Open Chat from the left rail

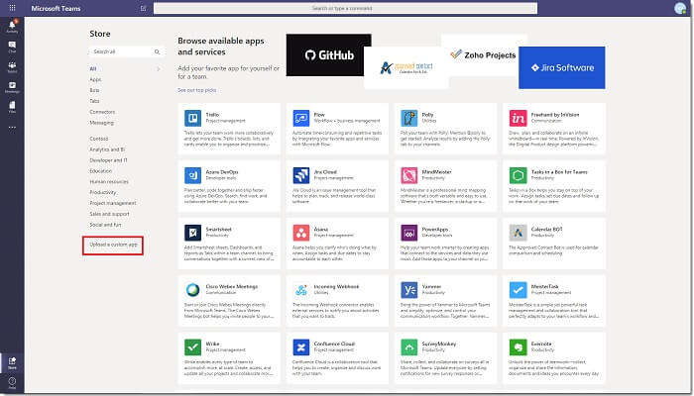12,47
